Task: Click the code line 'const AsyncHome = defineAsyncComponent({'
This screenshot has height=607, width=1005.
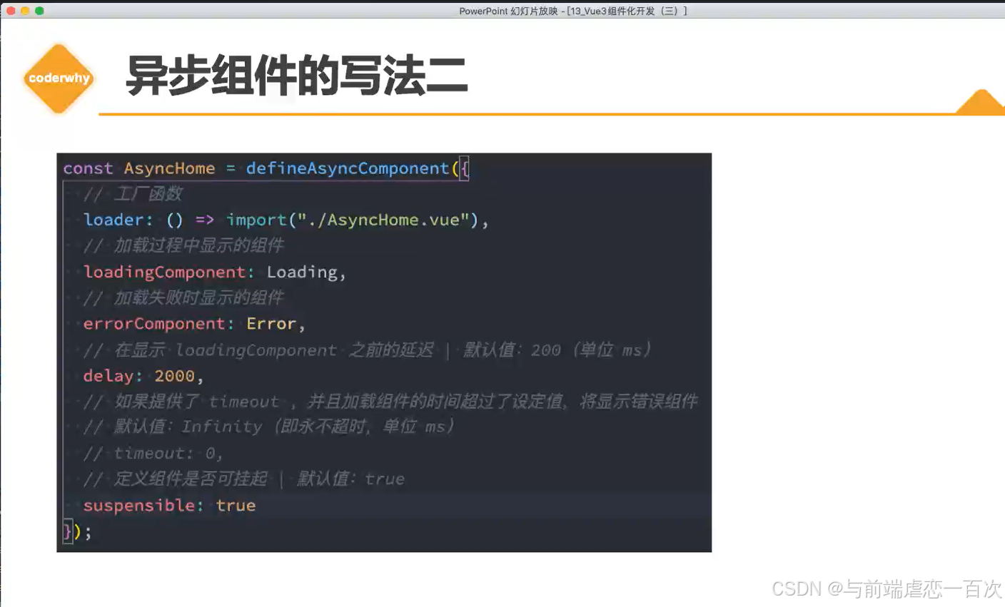Action: pos(266,168)
